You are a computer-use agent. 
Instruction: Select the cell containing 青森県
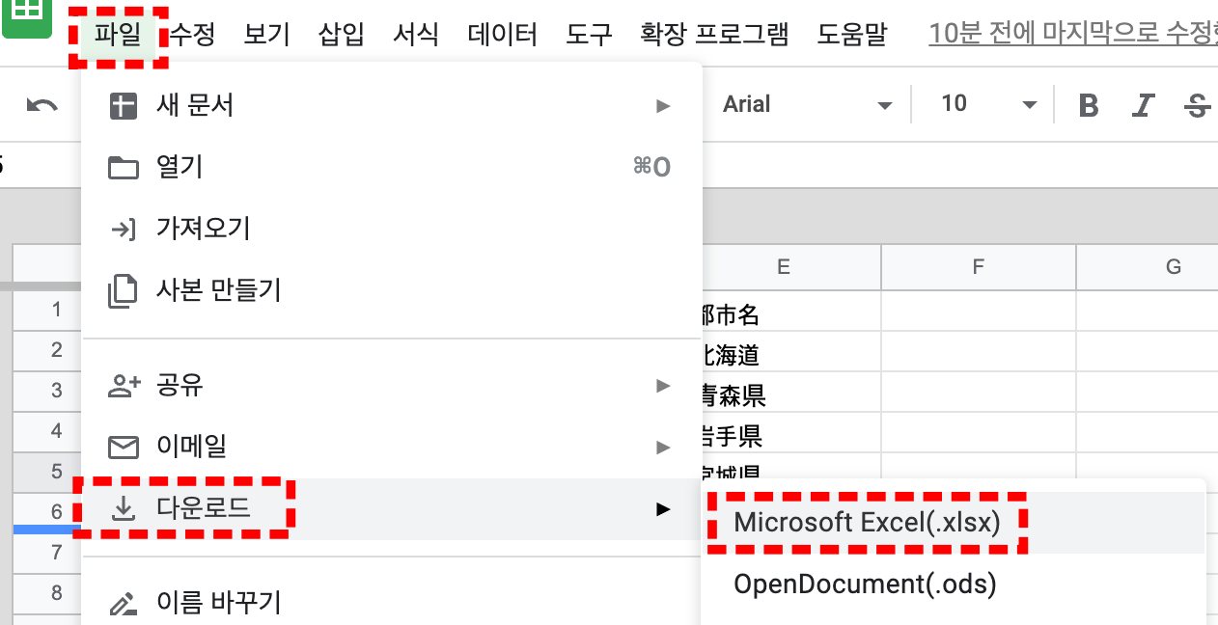pos(791,391)
